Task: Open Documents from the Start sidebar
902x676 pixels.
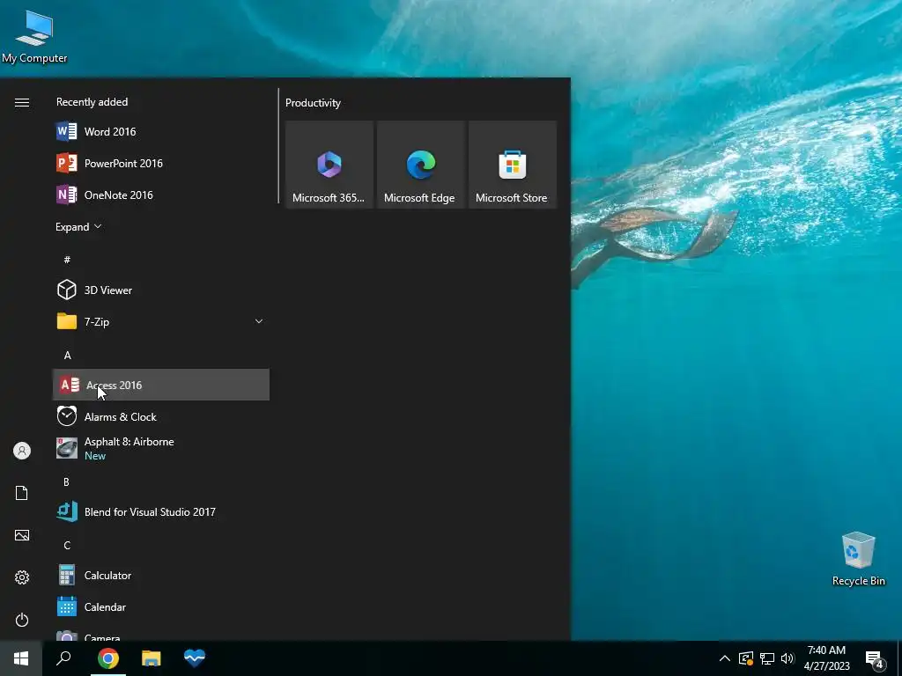Action: (x=22, y=493)
